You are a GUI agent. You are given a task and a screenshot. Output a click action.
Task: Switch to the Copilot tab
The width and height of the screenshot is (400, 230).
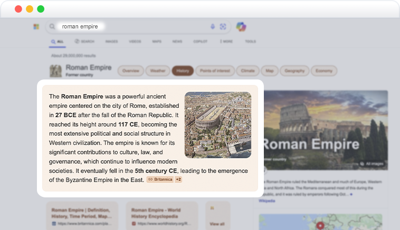point(200,41)
